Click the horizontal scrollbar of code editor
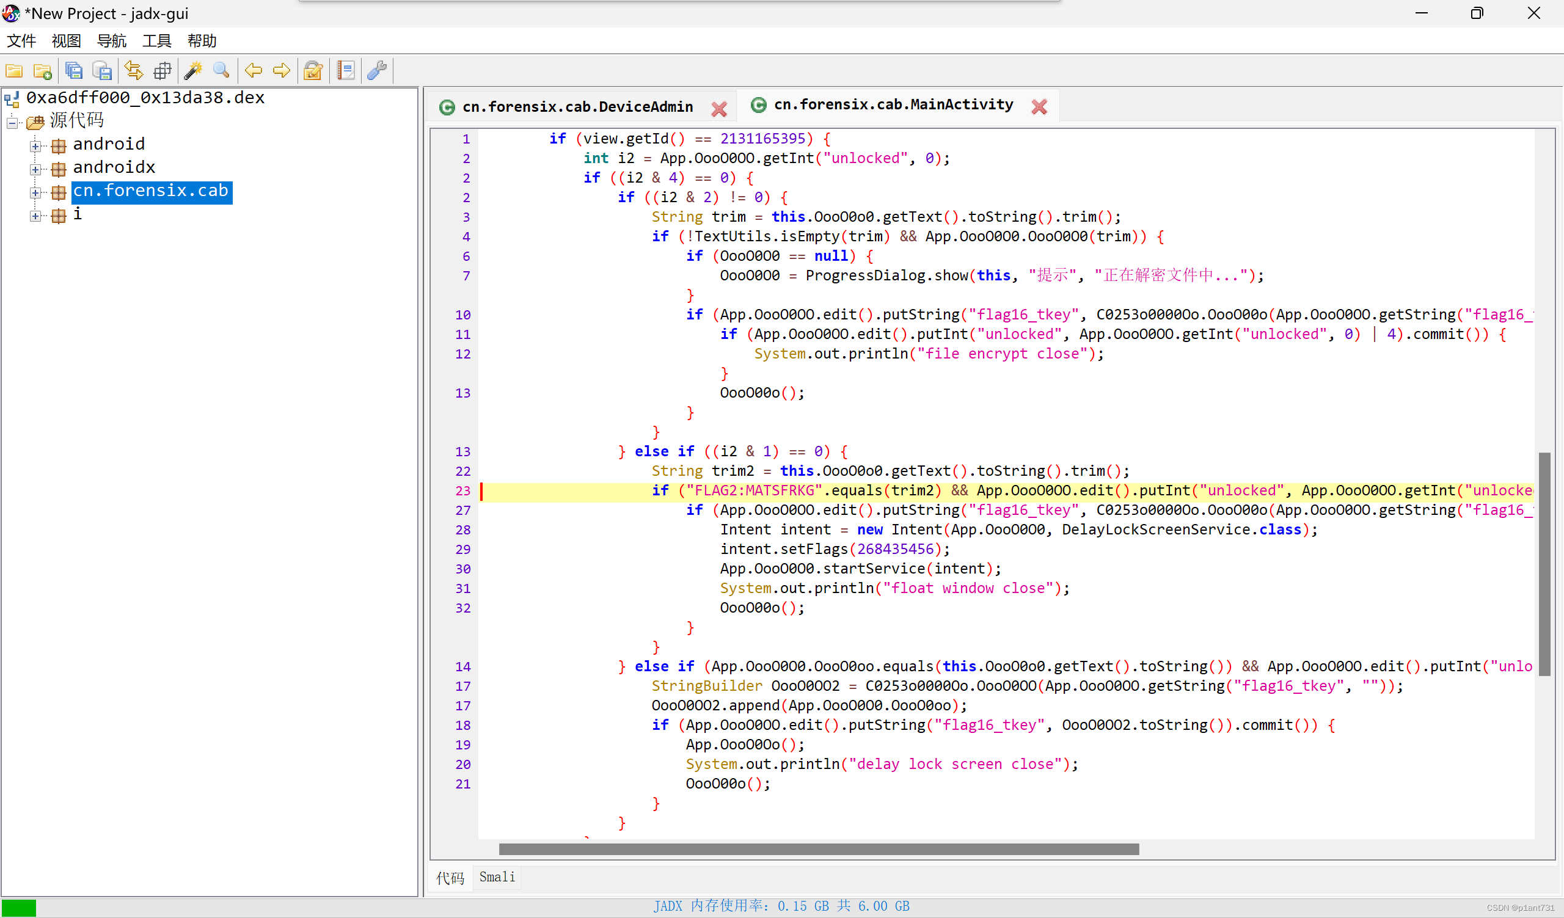1564x918 pixels. pyautogui.click(x=819, y=849)
